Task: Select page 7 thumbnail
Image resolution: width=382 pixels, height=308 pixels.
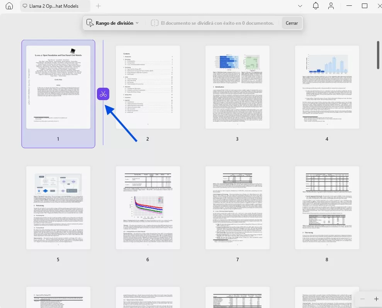Action: pos(238,208)
